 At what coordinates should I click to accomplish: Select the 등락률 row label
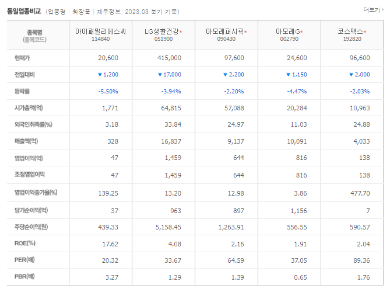(22, 91)
